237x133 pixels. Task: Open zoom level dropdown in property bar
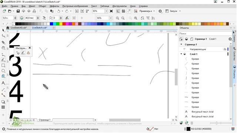[111, 18]
